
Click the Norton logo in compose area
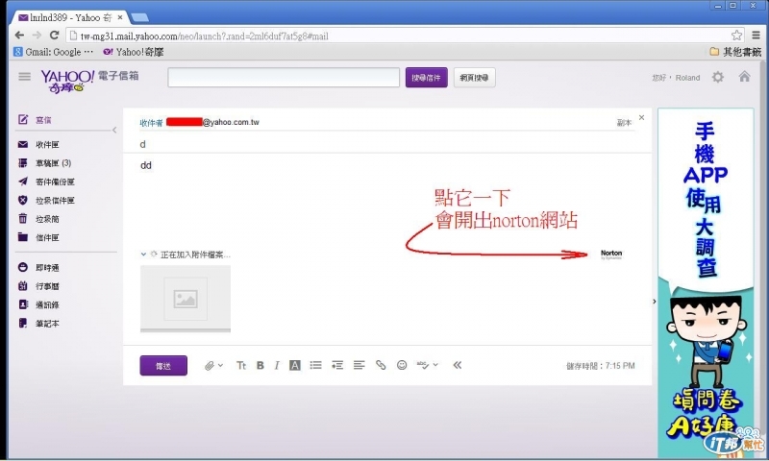(x=611, y=255)
